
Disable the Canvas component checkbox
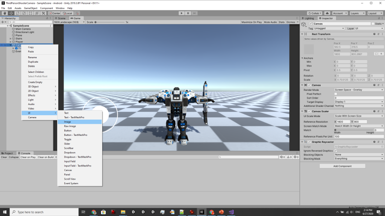309,85
